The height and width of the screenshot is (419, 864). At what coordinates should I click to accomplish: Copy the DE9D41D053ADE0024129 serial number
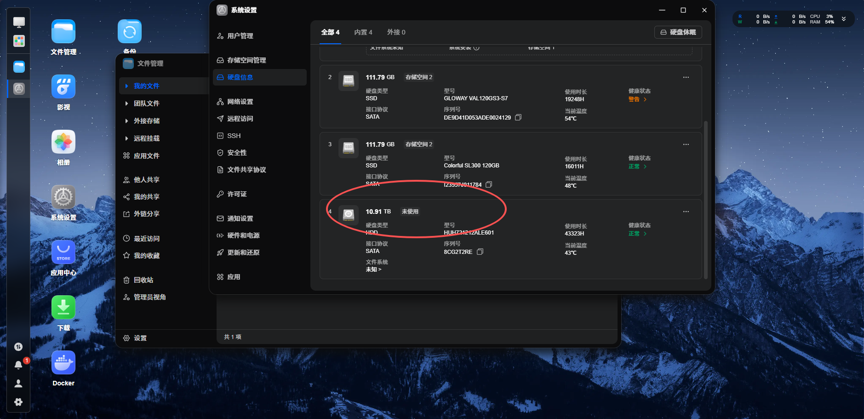tap(518, 117)
